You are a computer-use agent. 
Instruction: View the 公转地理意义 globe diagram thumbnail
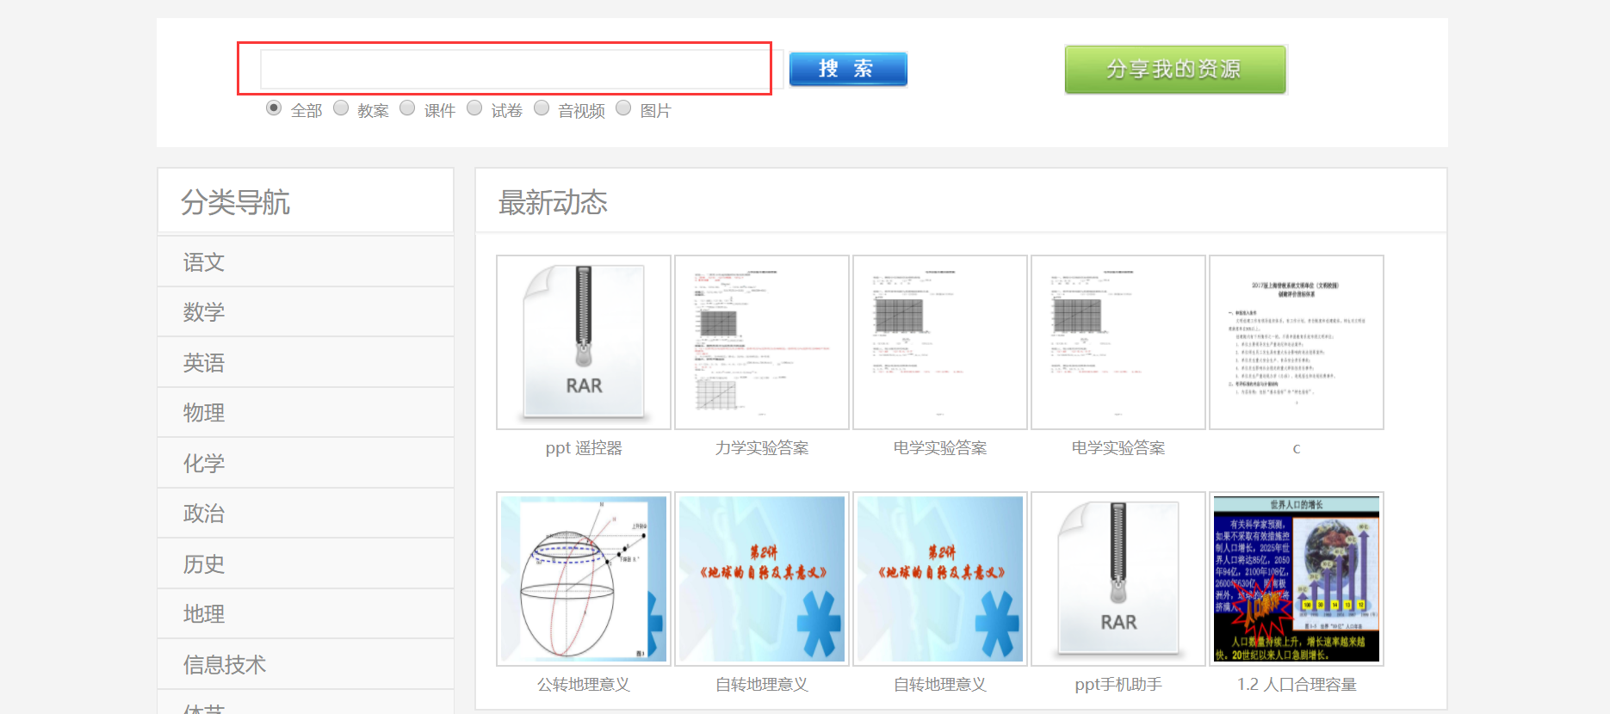click(584, 579)
